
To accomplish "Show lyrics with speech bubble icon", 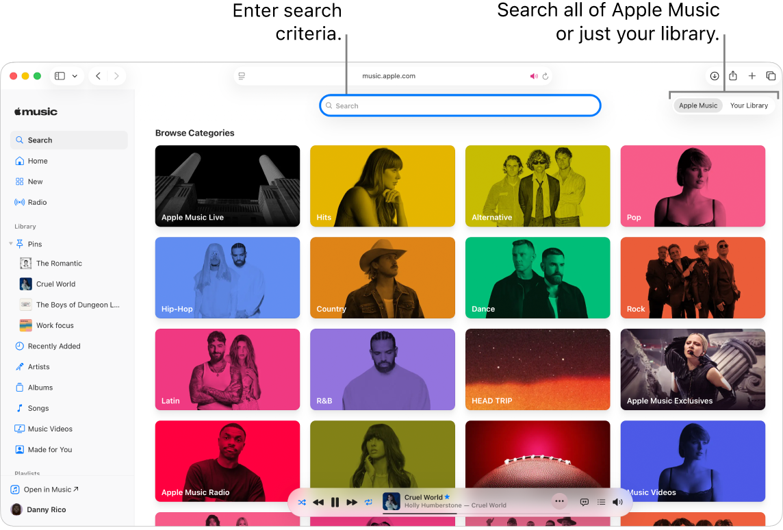I will 584,502.
